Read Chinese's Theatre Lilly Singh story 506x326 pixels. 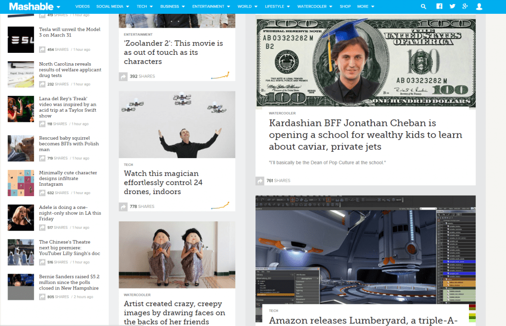(x=70, y=247)
